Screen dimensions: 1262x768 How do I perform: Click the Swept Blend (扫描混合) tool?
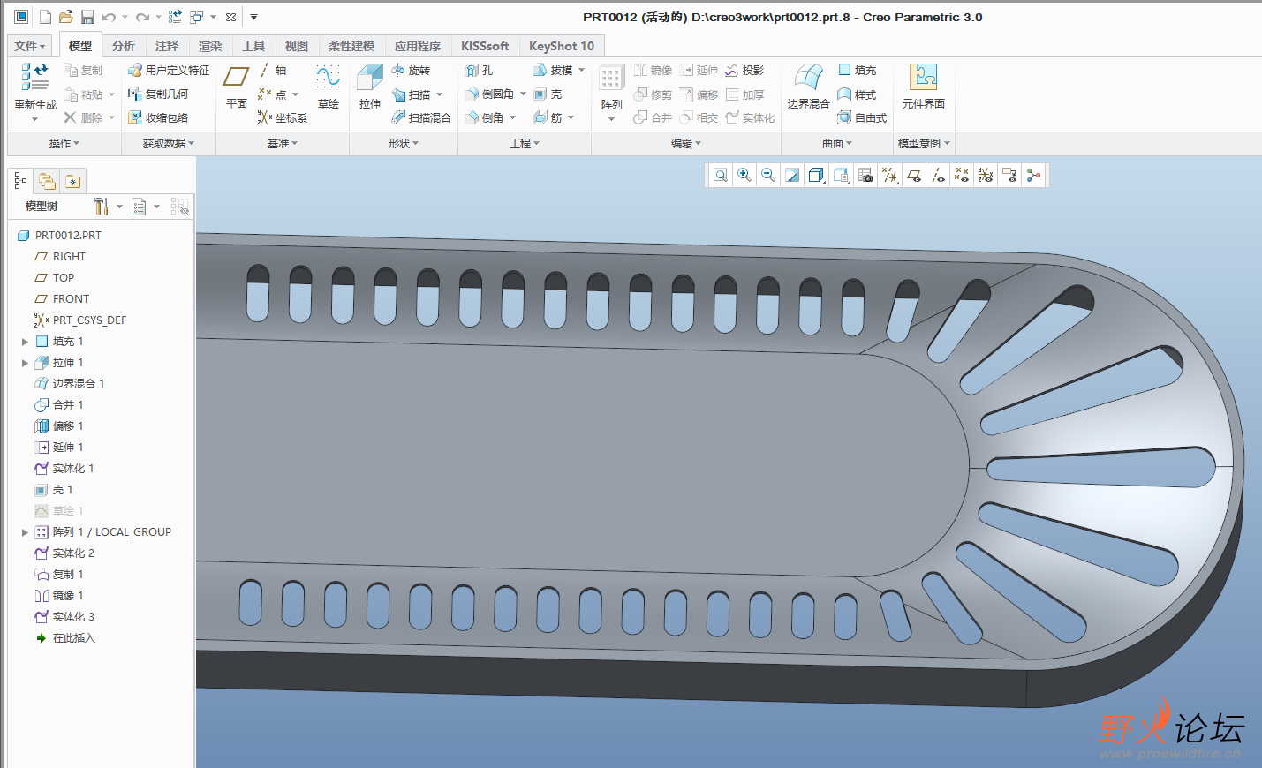coord(421,117)
